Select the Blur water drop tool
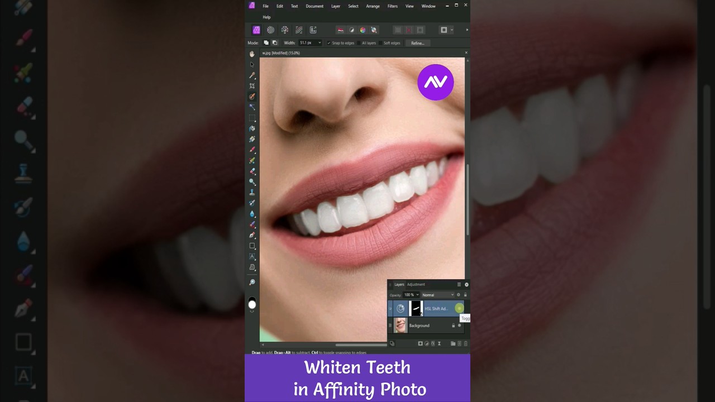Viewport: 715px width, 402px height. (x=252, y=214)
